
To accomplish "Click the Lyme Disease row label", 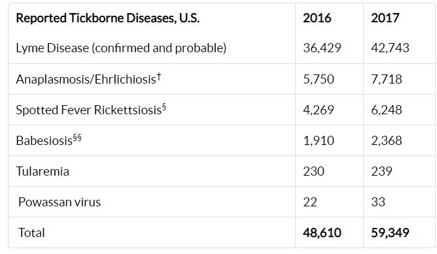I will tap(121, 48).
